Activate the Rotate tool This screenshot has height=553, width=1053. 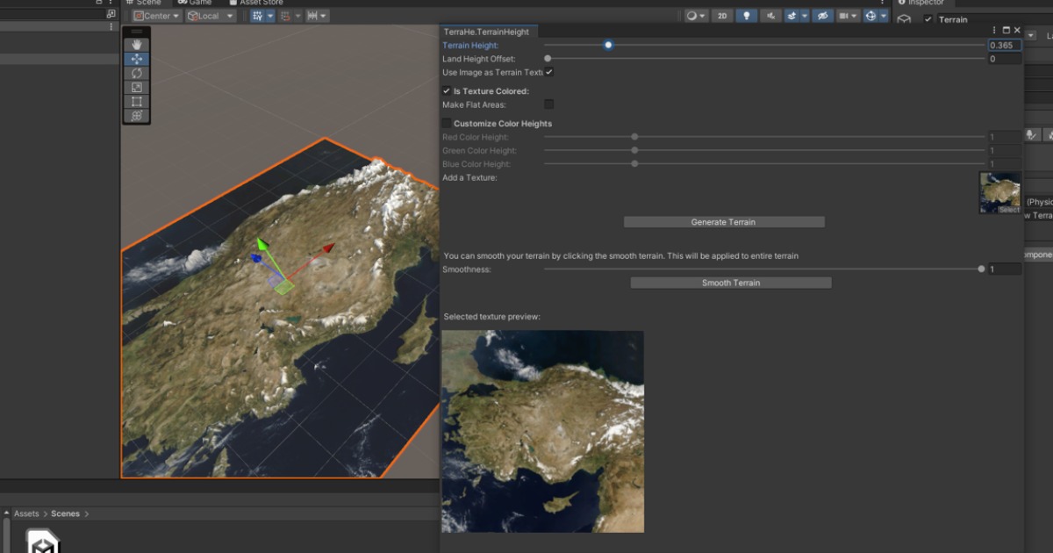coord(136,73)
